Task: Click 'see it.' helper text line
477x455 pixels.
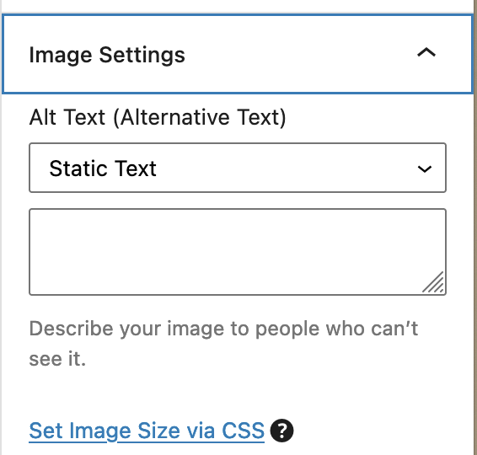Action: point(57,359)
